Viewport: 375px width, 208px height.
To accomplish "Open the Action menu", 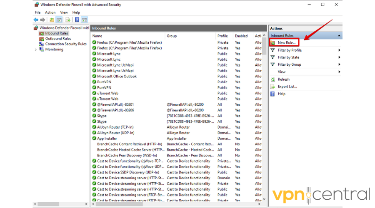I will click(50, 12).
